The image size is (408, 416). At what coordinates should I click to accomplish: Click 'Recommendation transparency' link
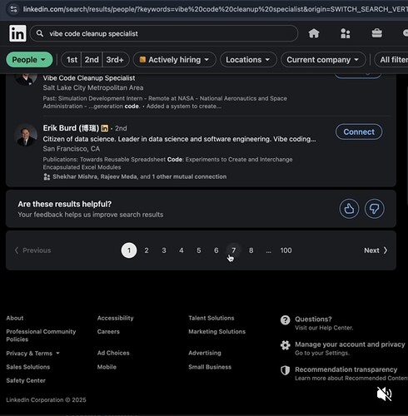pyautogui.click(x=346, y=369)
